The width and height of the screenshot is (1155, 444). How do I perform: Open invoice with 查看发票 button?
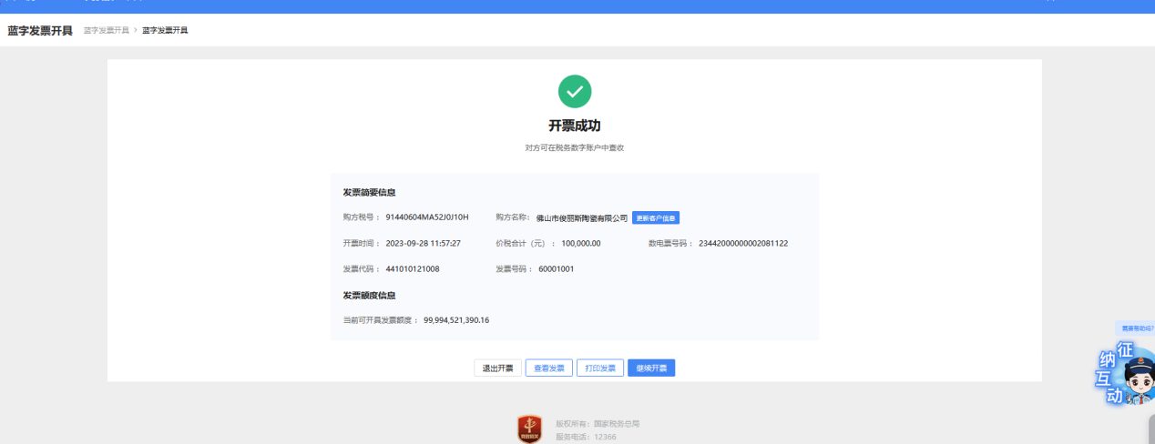click(548, 368)
